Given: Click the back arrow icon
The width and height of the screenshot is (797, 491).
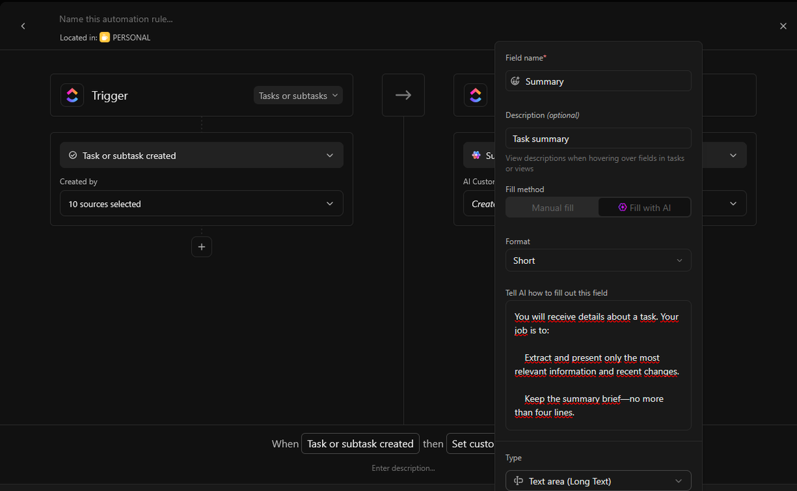Looking at the screenshot, I should tap(23, 26).
